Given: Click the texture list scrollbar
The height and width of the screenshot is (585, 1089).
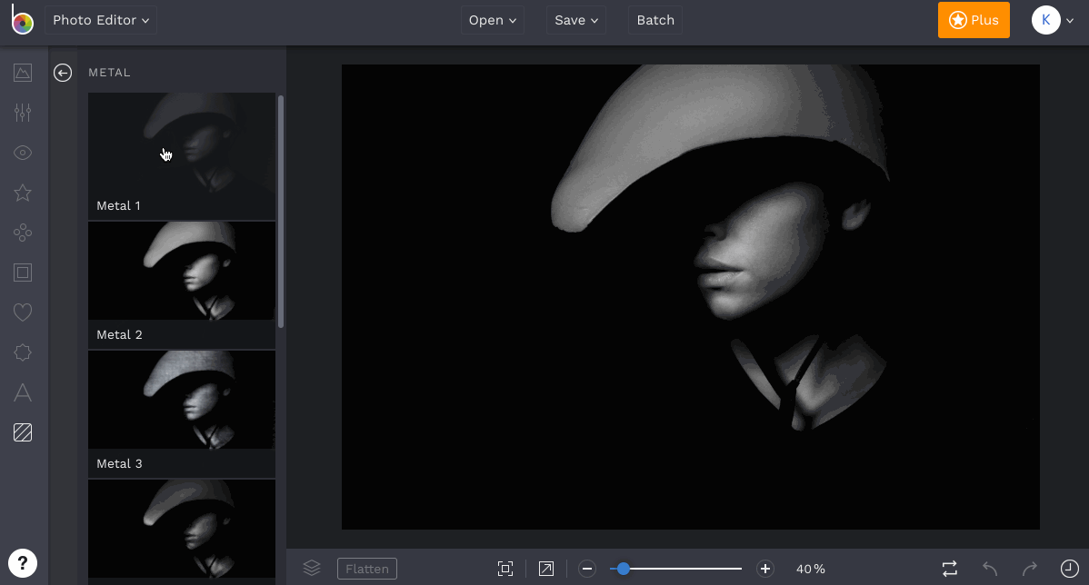Looking at the screenshot, I should (x=281, y=212).
